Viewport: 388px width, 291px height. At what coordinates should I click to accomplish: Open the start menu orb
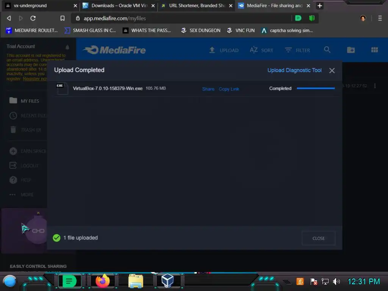coord(10,282)
